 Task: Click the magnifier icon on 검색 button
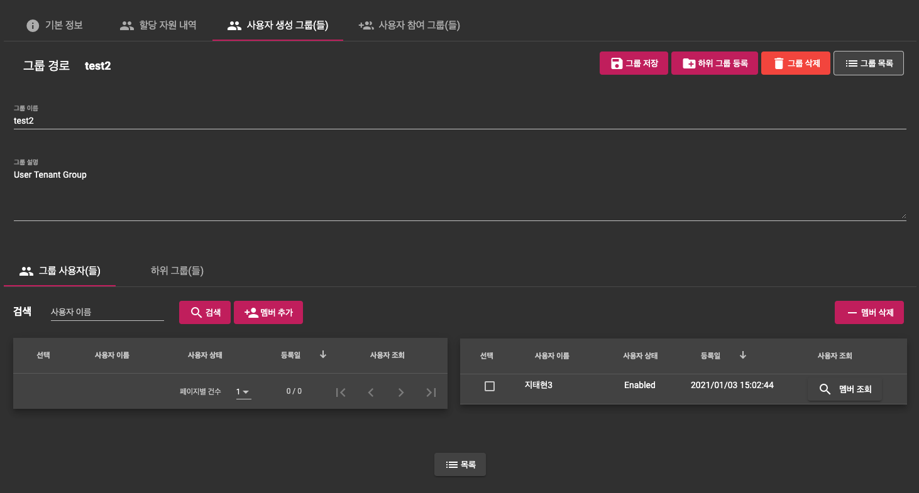pos(196,313)
